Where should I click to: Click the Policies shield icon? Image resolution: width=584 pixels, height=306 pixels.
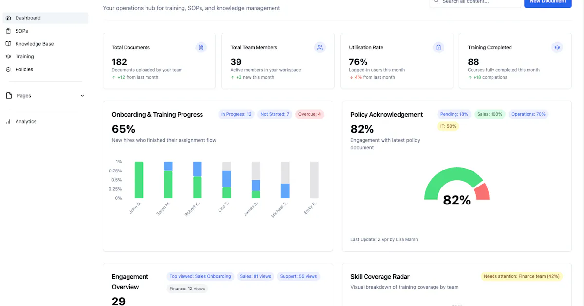point(8,69)
